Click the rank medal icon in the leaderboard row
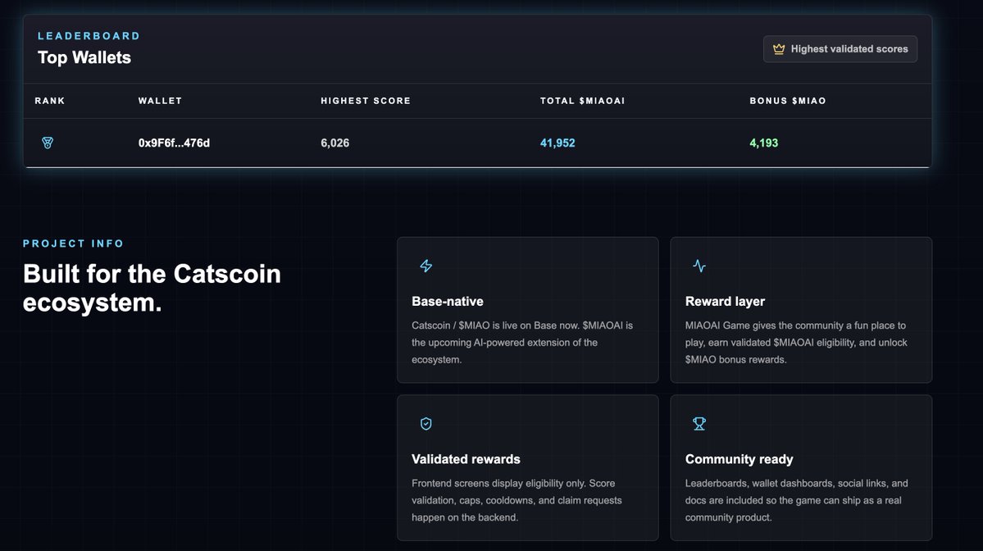The image size is (983, 551). pos(48,143)
